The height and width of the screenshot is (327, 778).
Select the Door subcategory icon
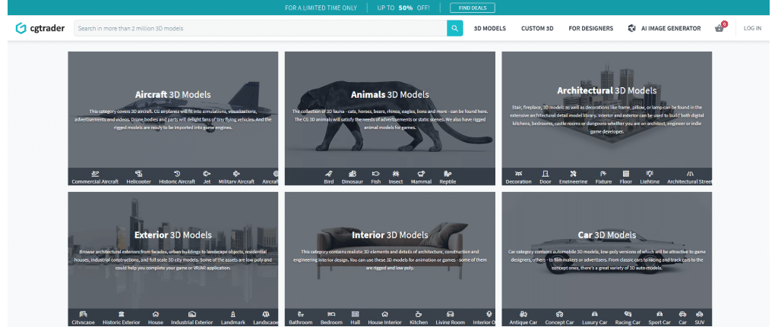pyautogui.click(x=546, y=174)
